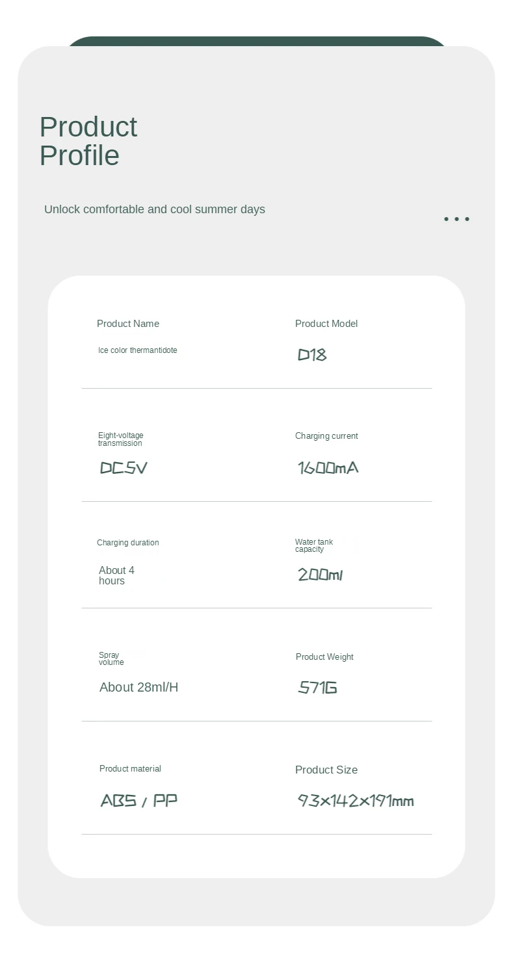
Task: Click the Water tank capacity label
Action: [314, 545]
